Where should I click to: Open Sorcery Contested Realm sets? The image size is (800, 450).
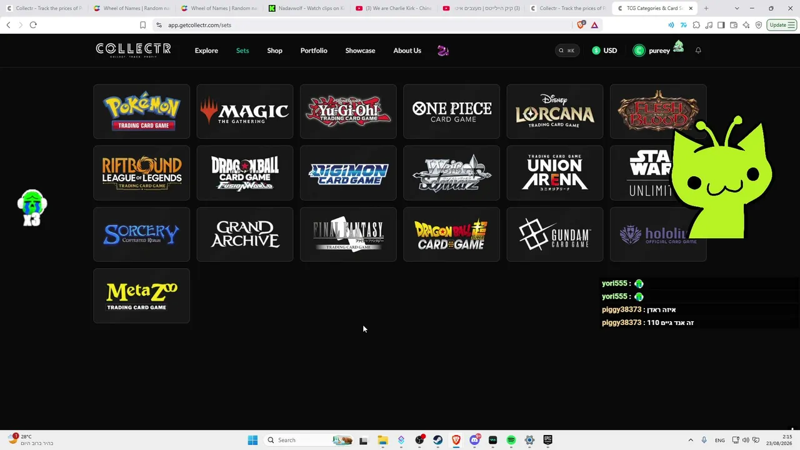click(x=141, y=234)
